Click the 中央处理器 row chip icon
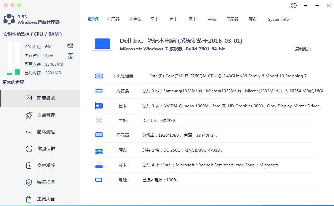This screenshot has height=206, width=334. point(99,76)
